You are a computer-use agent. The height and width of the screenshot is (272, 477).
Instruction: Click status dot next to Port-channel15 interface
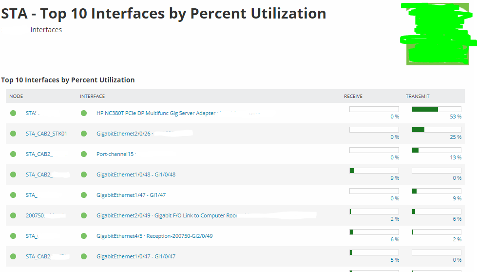[84, 154]
